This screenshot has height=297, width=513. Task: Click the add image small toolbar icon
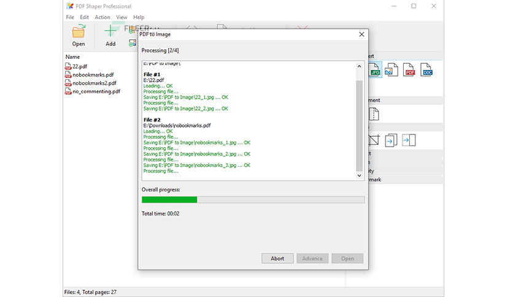tap(133, 43)
